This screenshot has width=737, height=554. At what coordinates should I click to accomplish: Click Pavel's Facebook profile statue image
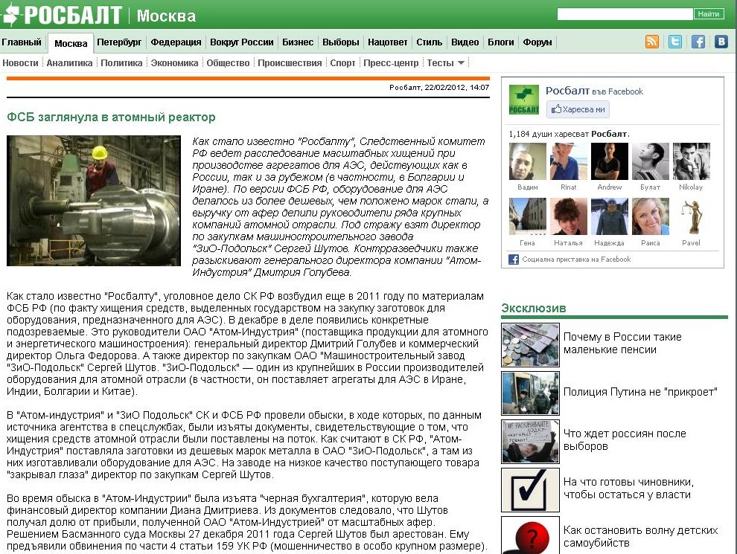pos(691,216)
